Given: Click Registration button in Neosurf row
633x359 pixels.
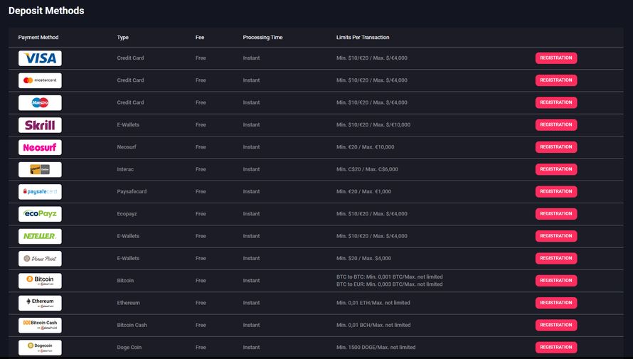Looking at the screenshot, I should pyautogui.click(x=556, y=147).
